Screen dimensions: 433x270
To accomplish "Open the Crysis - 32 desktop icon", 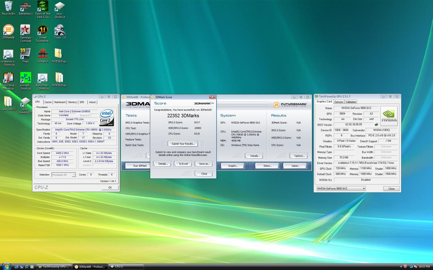I will (60, 32).
